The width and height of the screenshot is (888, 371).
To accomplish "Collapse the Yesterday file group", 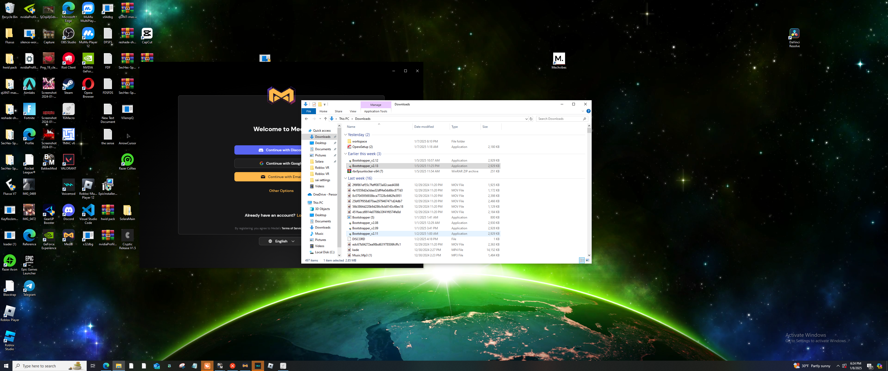I will [345, 134].
